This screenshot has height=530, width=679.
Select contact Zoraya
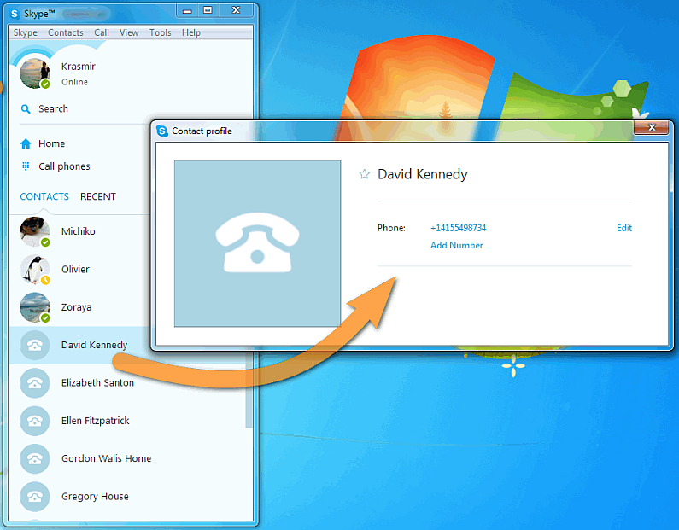[76, 307]
